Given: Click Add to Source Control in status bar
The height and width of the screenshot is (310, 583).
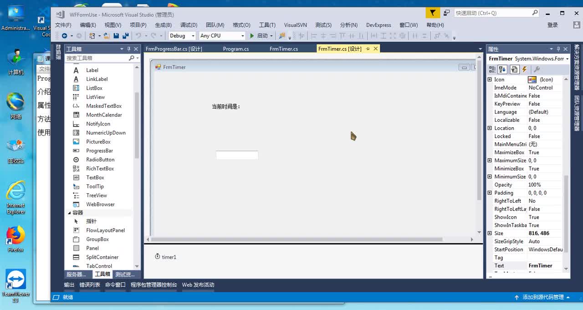Looking at the screenshot, I should coord(542,297).
